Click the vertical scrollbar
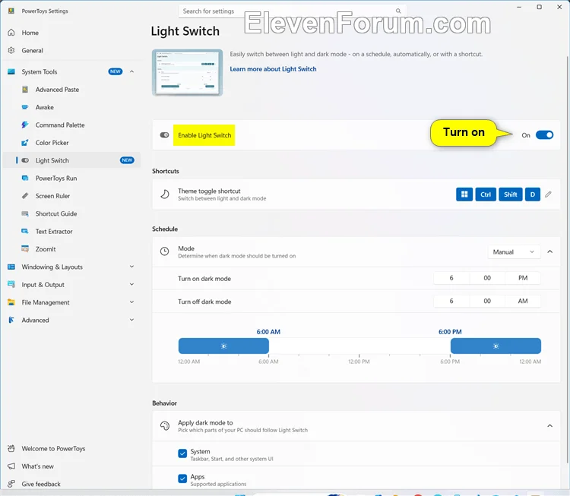This screenshot has width=570, height=496. 568,260
